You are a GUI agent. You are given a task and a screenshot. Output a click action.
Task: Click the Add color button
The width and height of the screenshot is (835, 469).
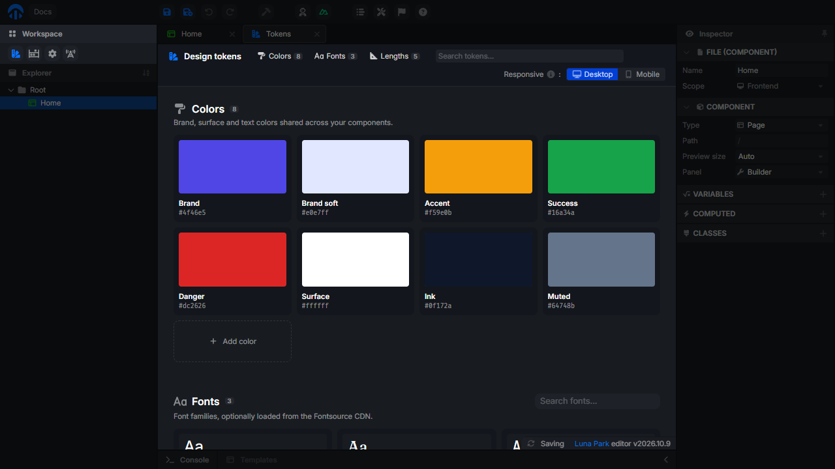pyautogui.click(x=232, y=341)
